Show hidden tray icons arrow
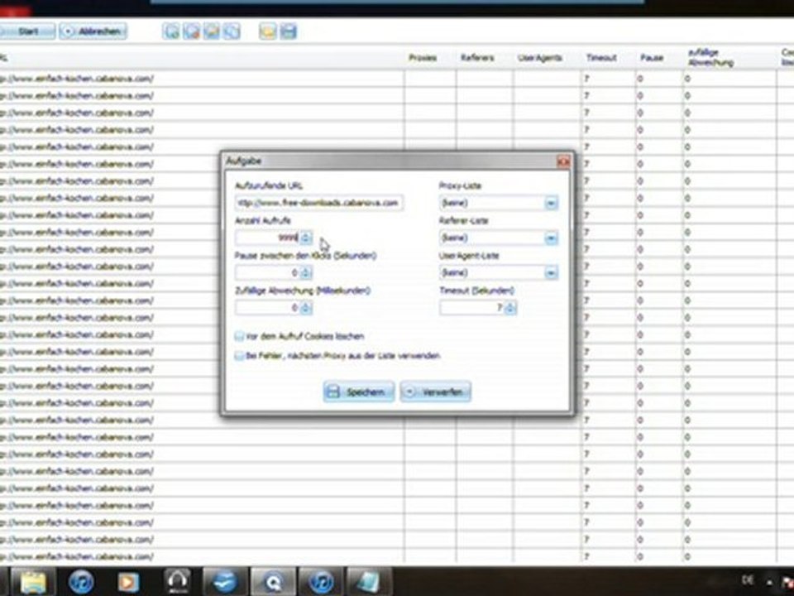This screenshot has height=596, width=794. [x=769, y=583]
